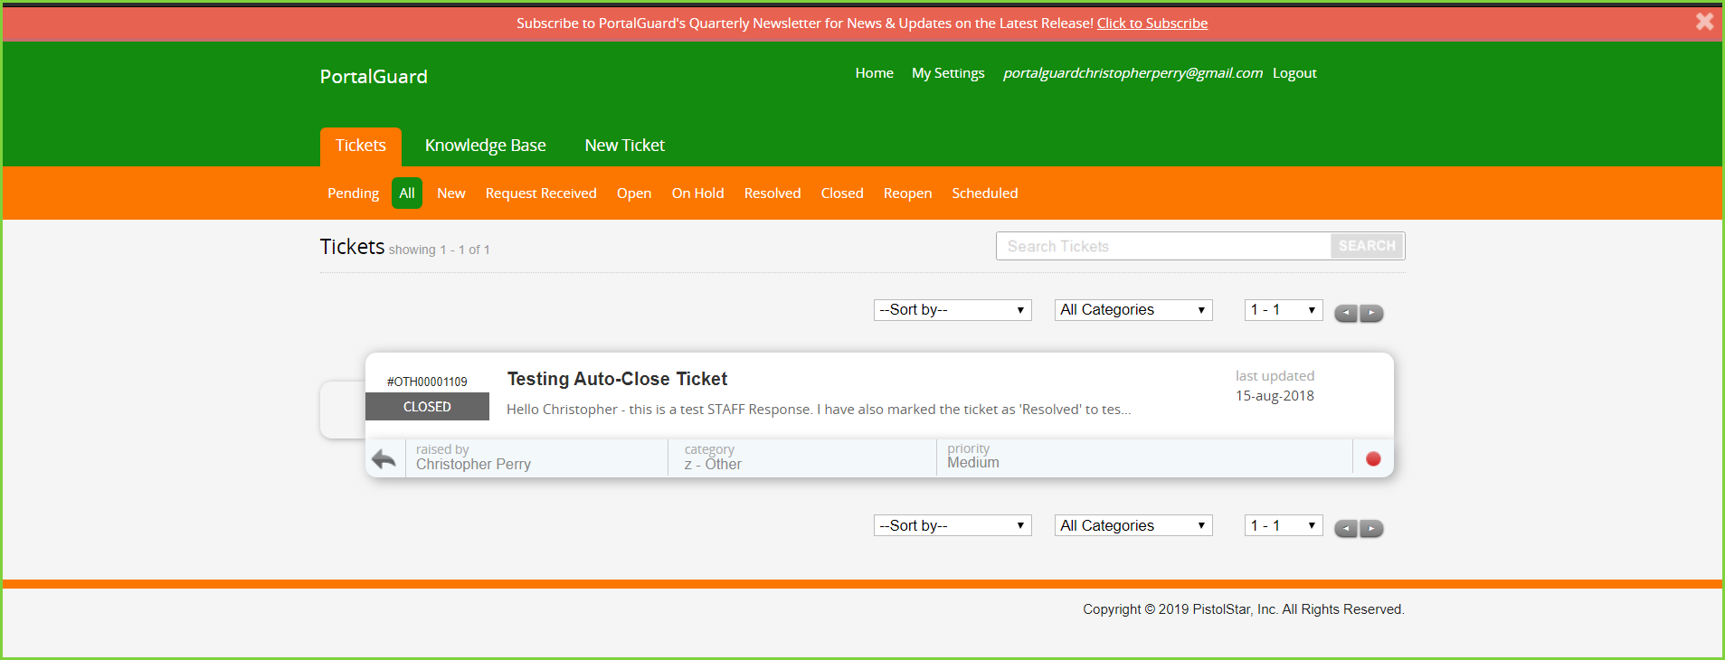Open the top Sort by dropdown

[953, 310]
